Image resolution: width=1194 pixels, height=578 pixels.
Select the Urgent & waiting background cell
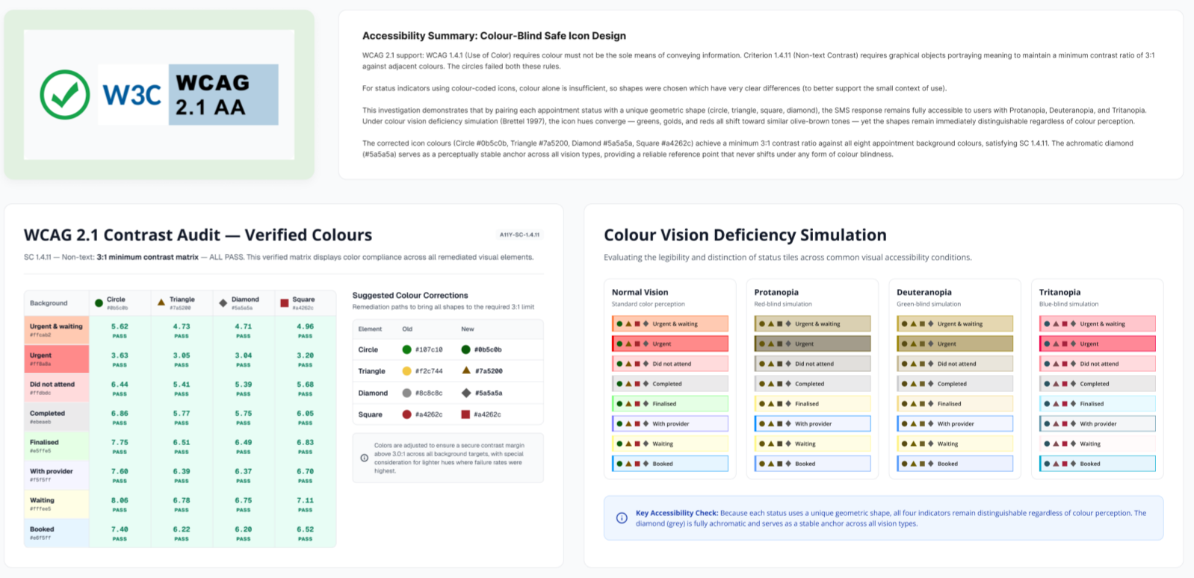click(x=57, y=330)
